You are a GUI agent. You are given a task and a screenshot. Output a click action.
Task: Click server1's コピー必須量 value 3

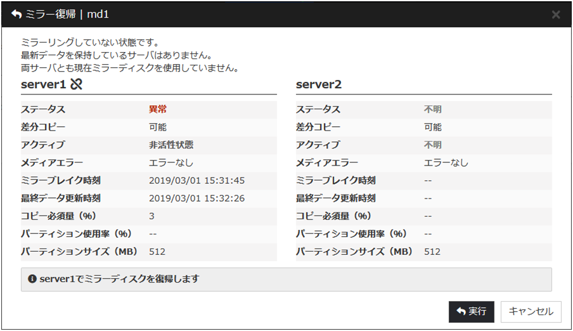152,216
